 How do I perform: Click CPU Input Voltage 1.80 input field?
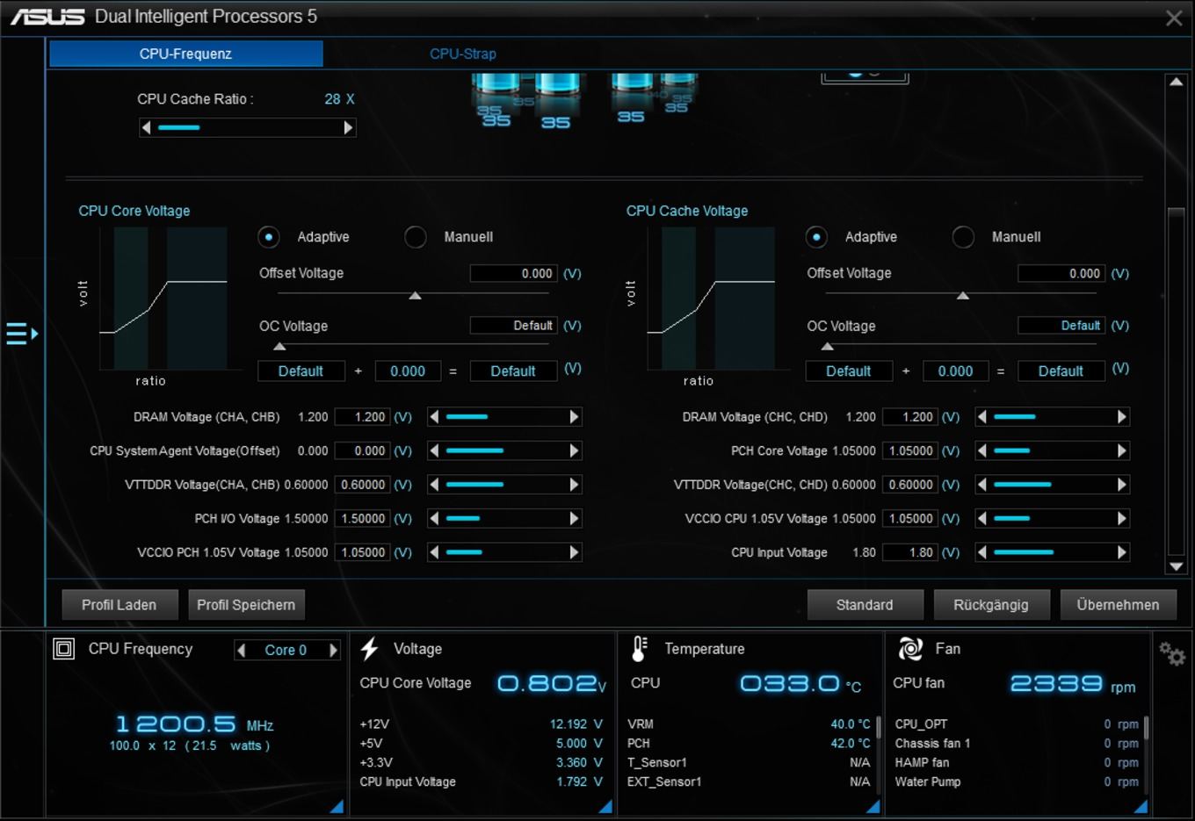910,552
